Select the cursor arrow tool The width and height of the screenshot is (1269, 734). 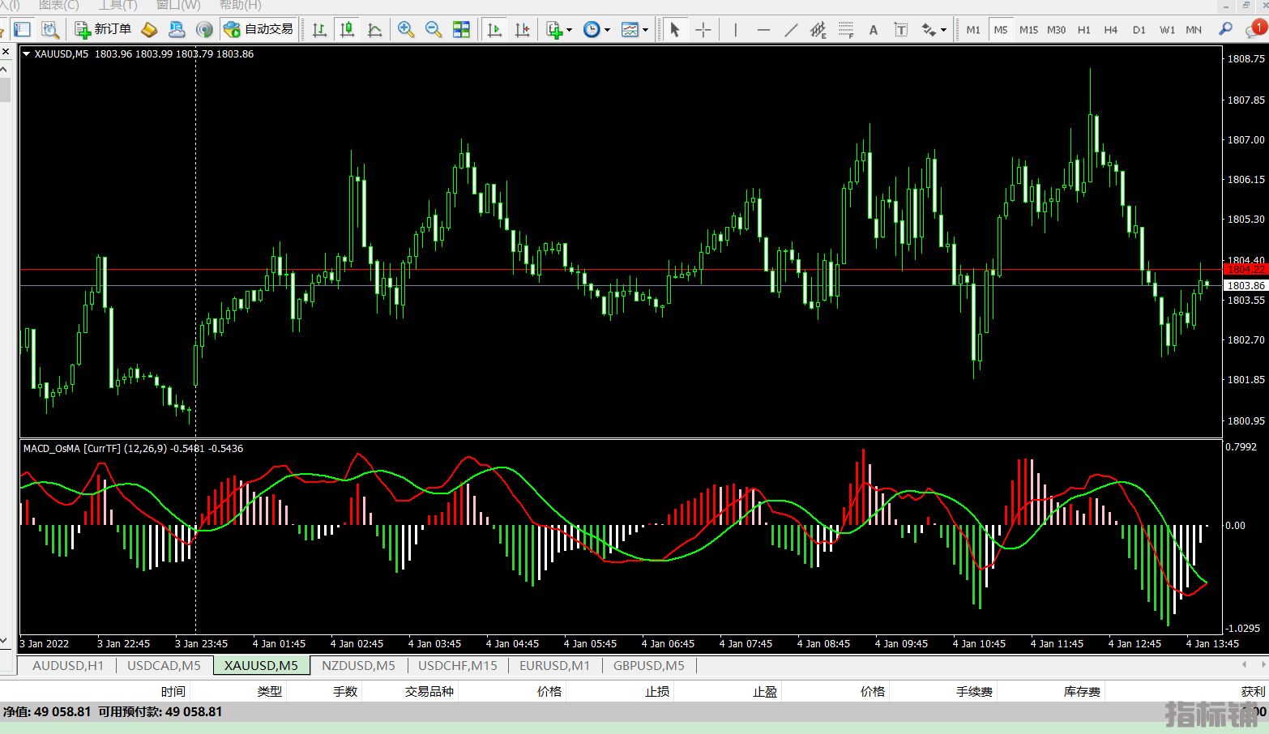(x=675, y=30)
